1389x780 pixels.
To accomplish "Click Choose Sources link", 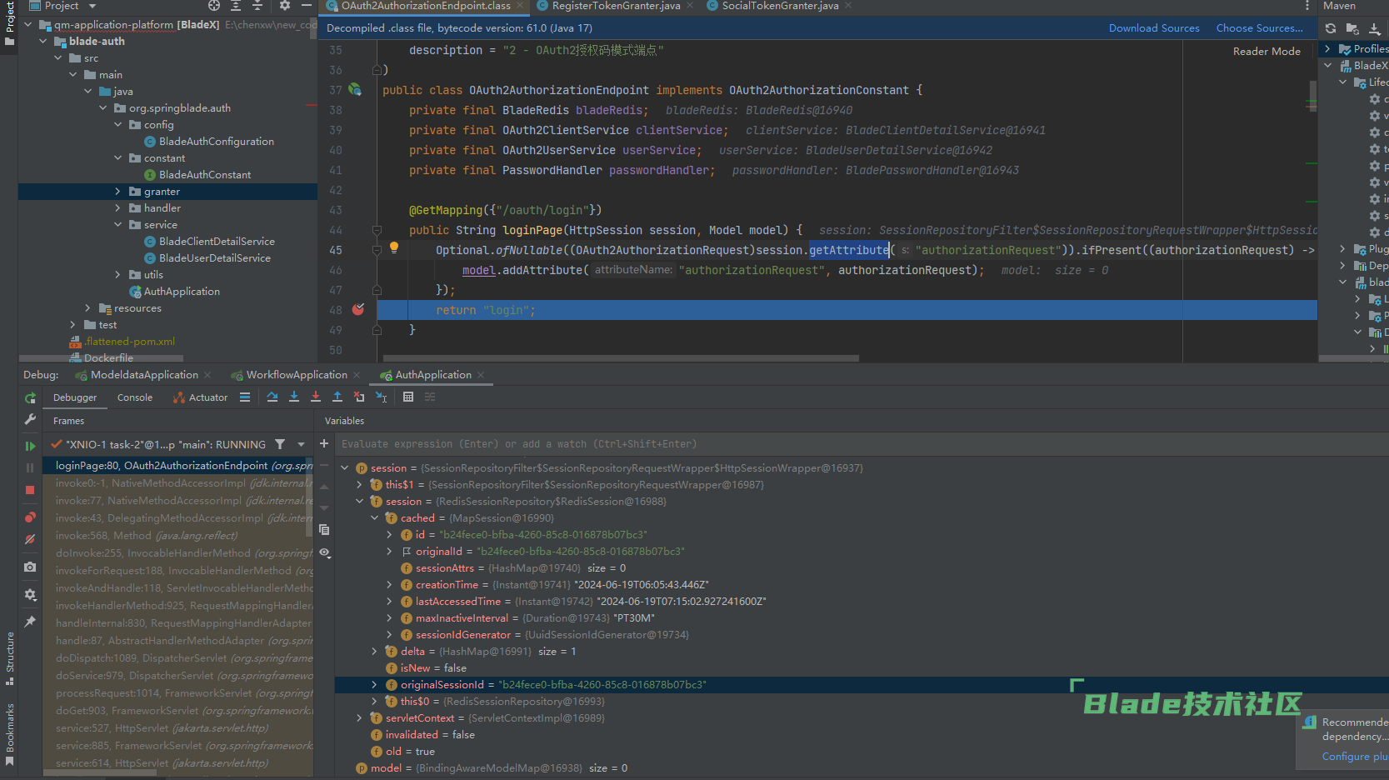I will [x=1259, y=28].
